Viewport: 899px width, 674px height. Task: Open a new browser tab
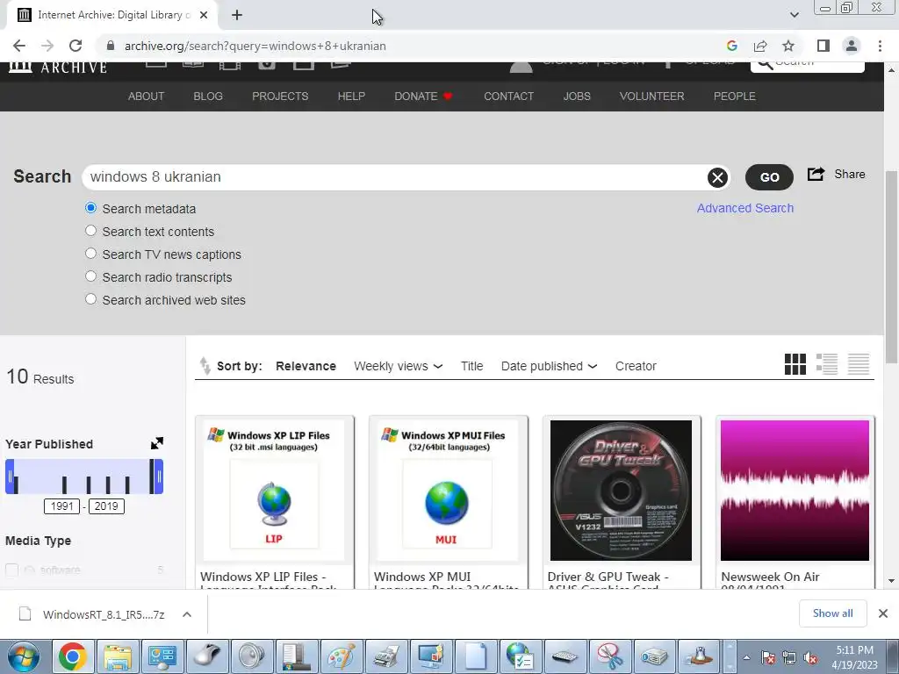pyautogui.click(x=237, y=16)
